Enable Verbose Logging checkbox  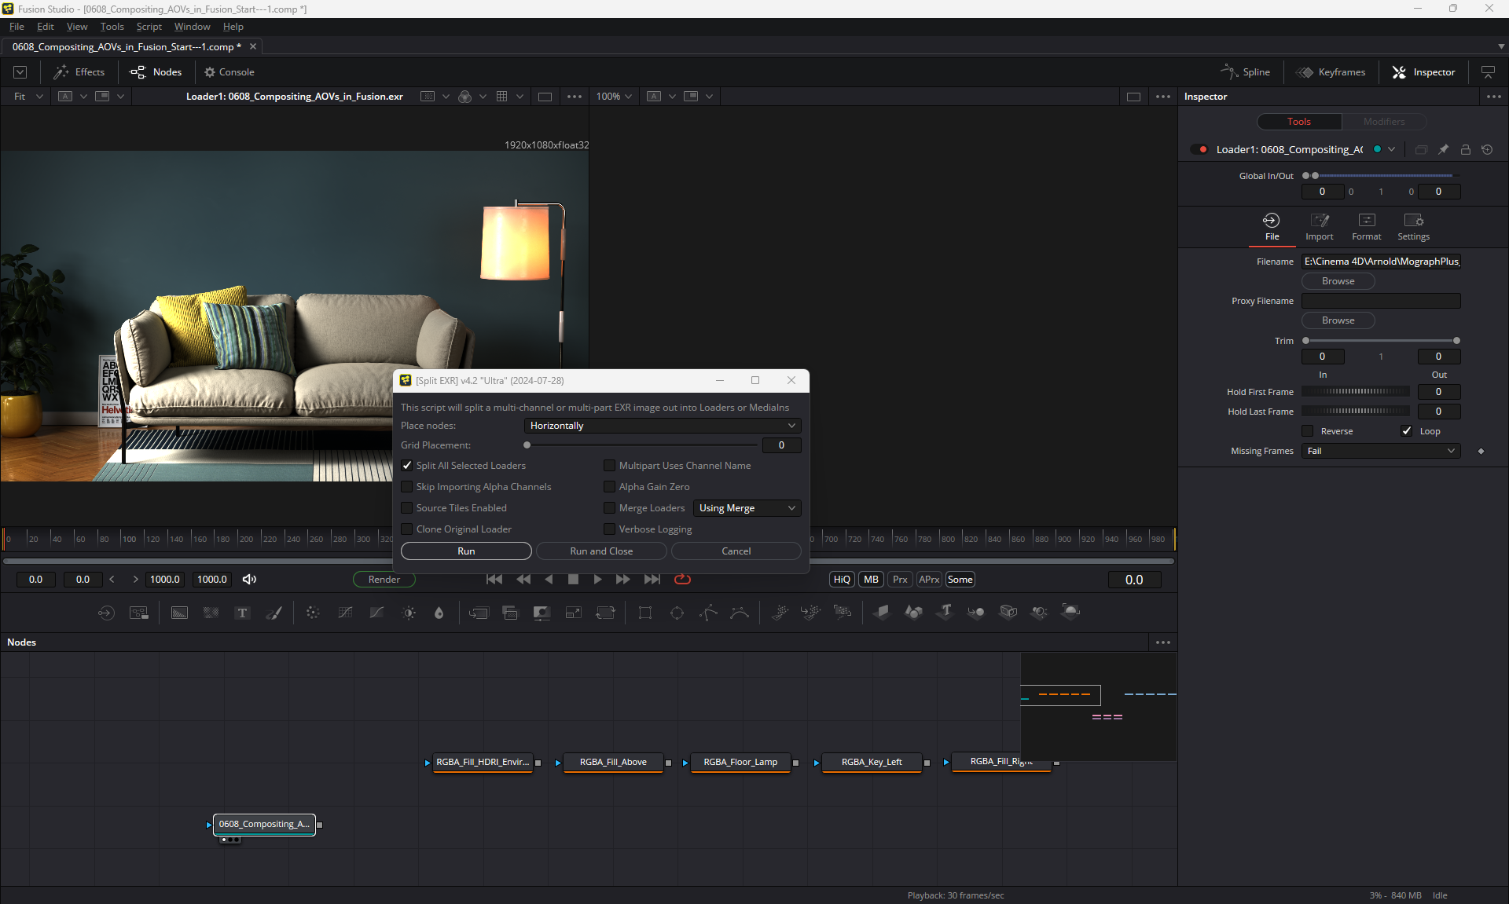click(609, 529)
